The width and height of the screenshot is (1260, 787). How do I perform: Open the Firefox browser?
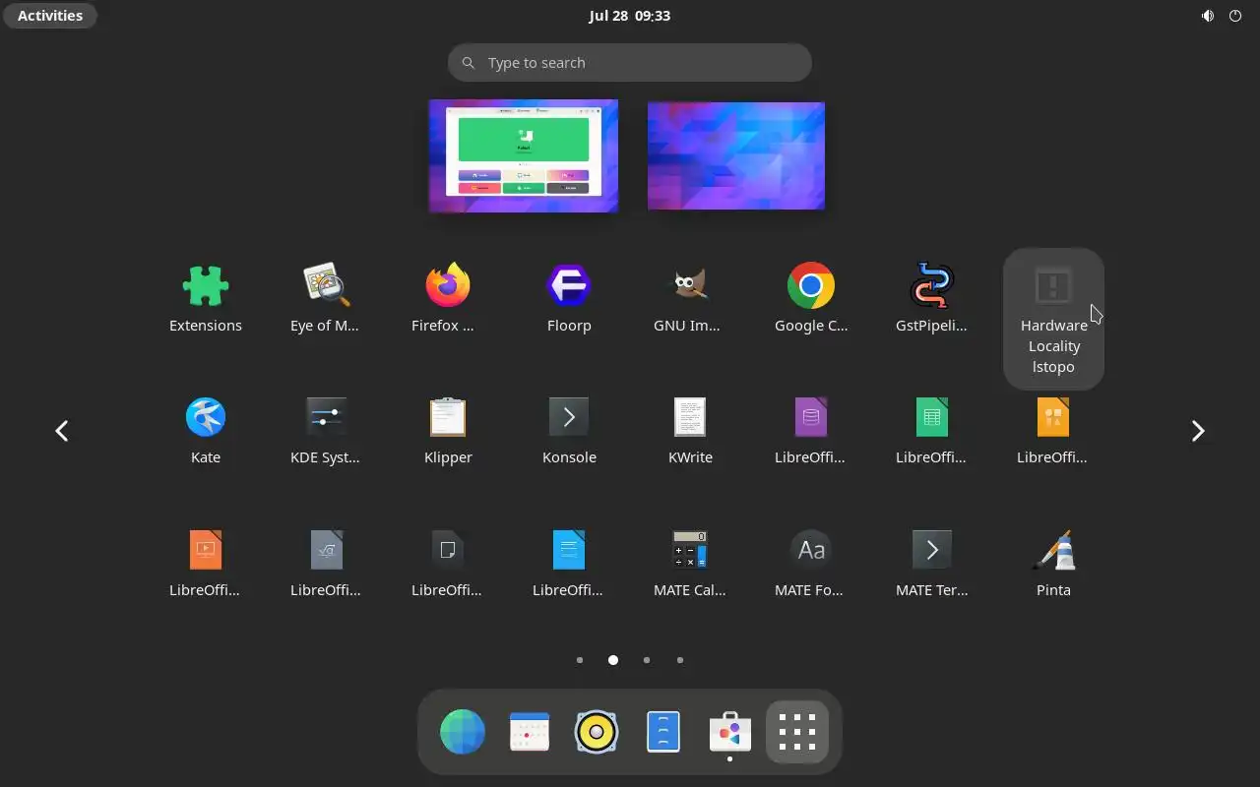click(x=448, y=299)
